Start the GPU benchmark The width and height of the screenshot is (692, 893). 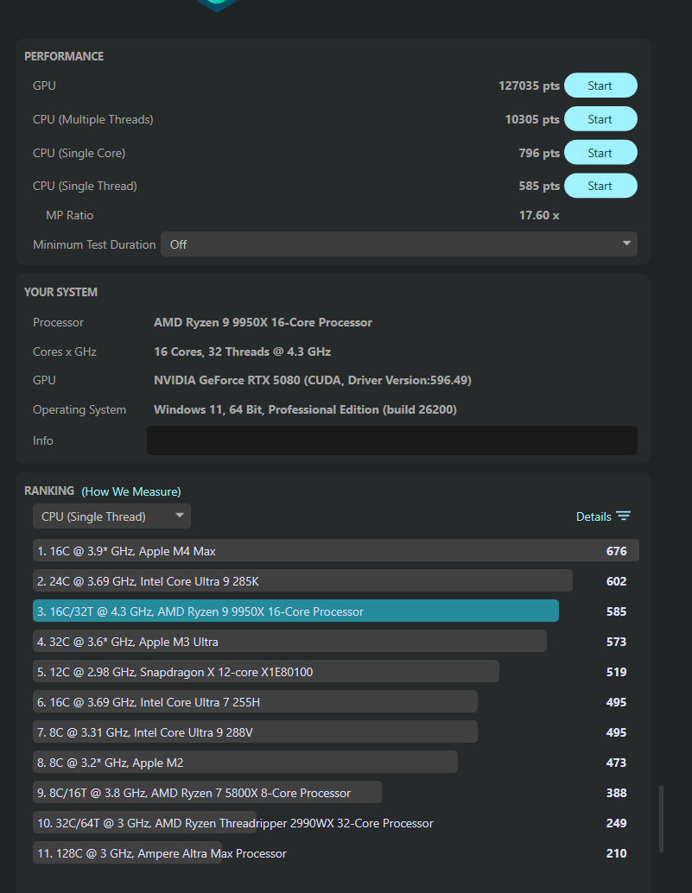click(600, 85)
